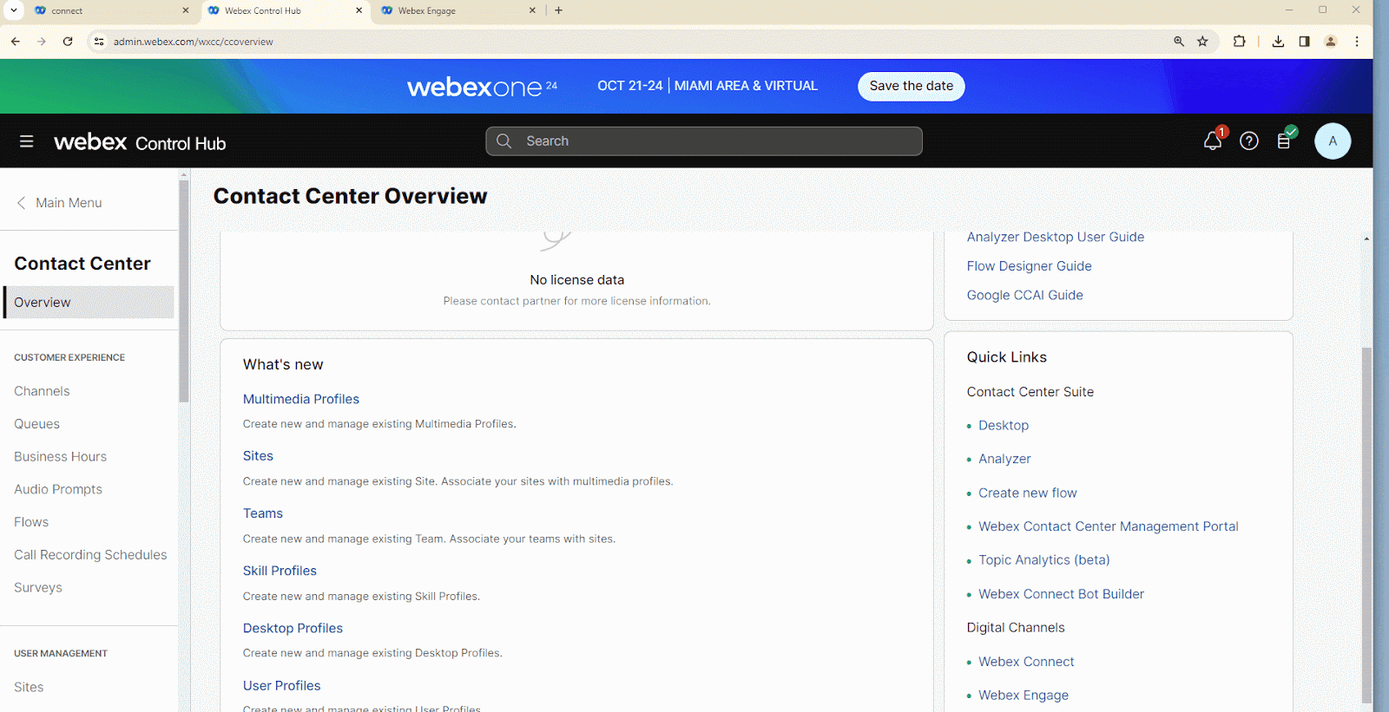Click the Control Hub search field
Viewport: 1389px width, 712px height.
pyautogui.click(x=704, y=141)
